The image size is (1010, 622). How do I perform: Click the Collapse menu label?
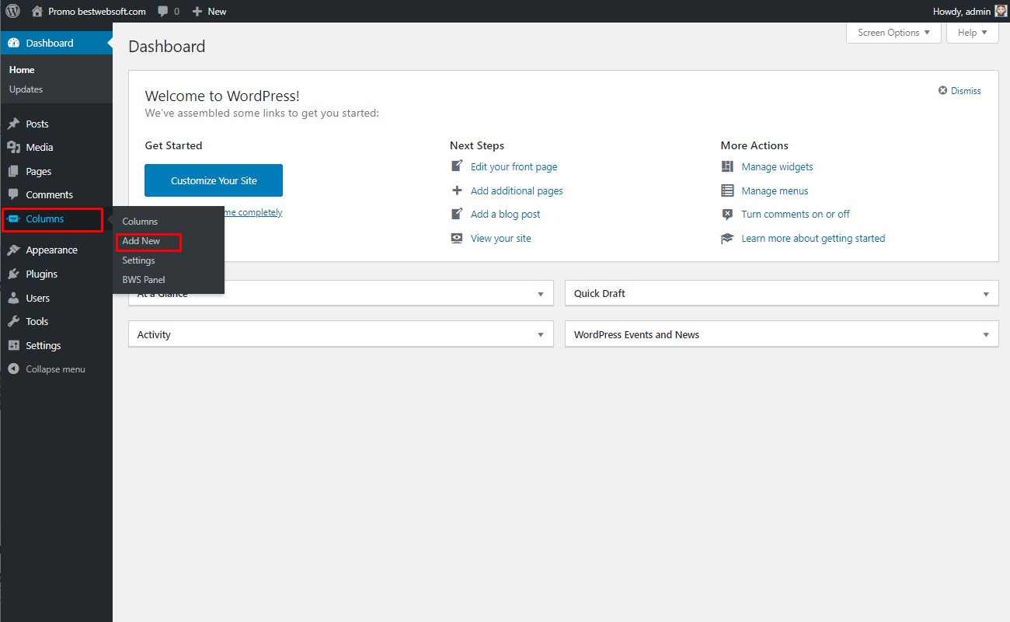[x=56, y=369]
